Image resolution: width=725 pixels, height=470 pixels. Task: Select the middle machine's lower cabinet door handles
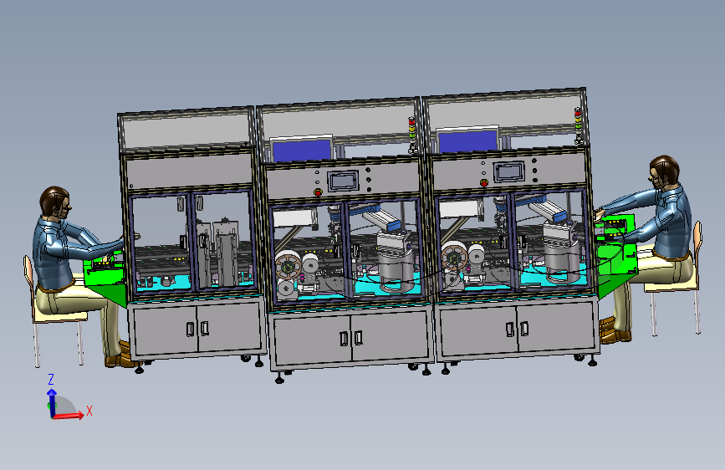351,338
